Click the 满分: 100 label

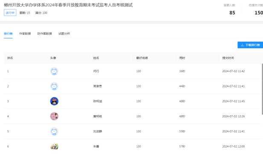(41, 13)
